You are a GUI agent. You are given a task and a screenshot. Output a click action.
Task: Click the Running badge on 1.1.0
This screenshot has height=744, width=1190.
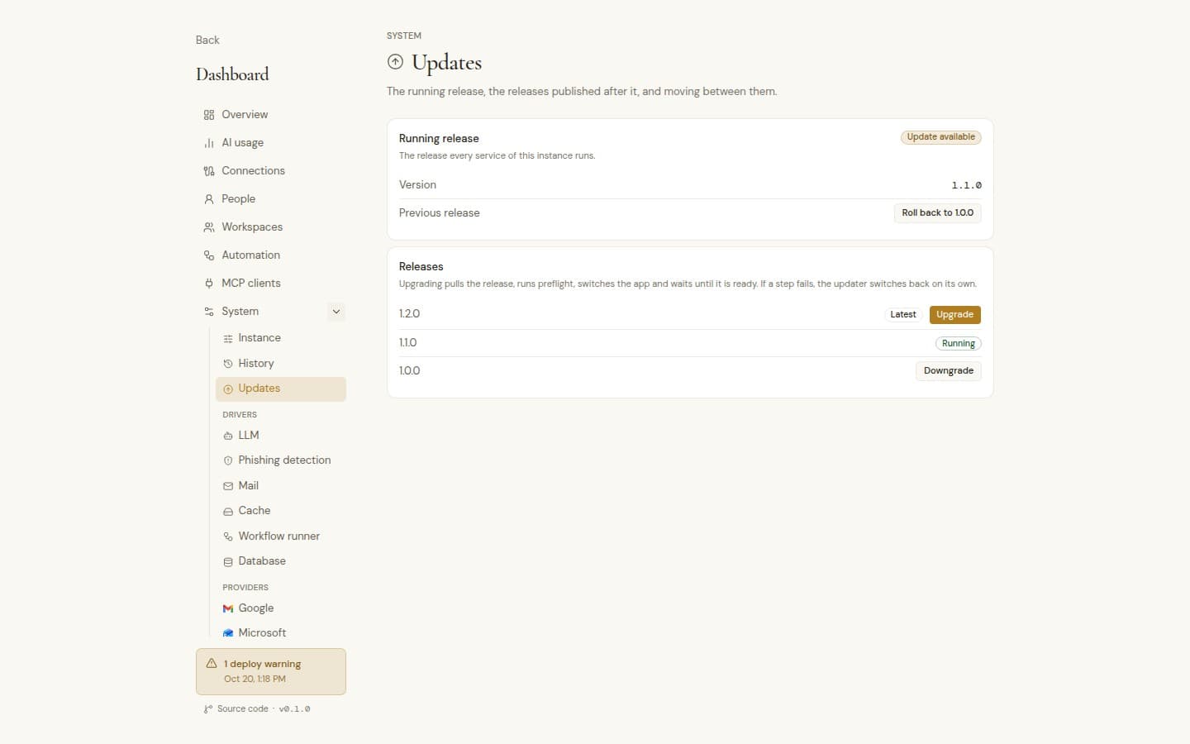(x=958, y=344)
